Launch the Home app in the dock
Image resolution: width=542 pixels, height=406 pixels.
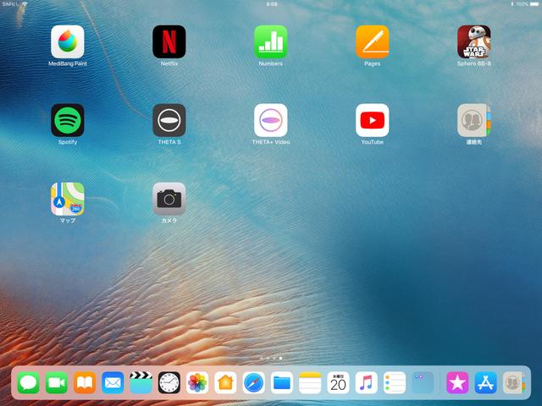[225, 382]
